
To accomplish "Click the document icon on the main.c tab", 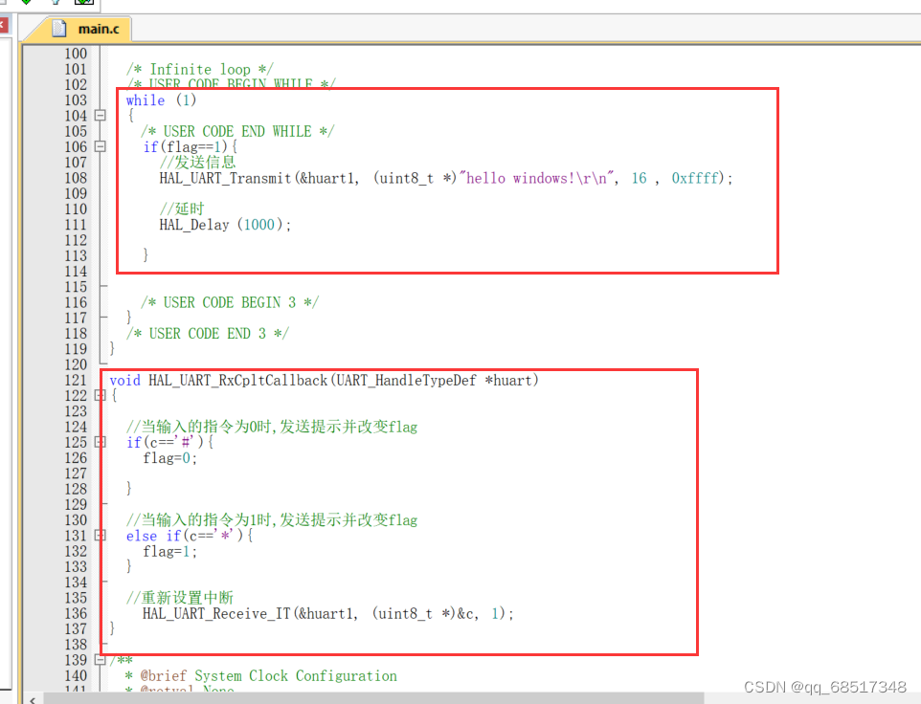I will [58, 29].
